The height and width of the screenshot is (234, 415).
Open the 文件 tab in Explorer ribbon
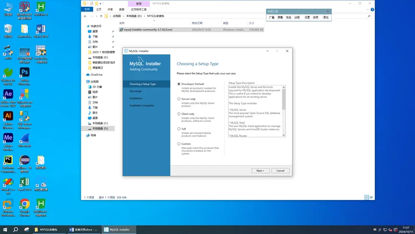point(87,9)
